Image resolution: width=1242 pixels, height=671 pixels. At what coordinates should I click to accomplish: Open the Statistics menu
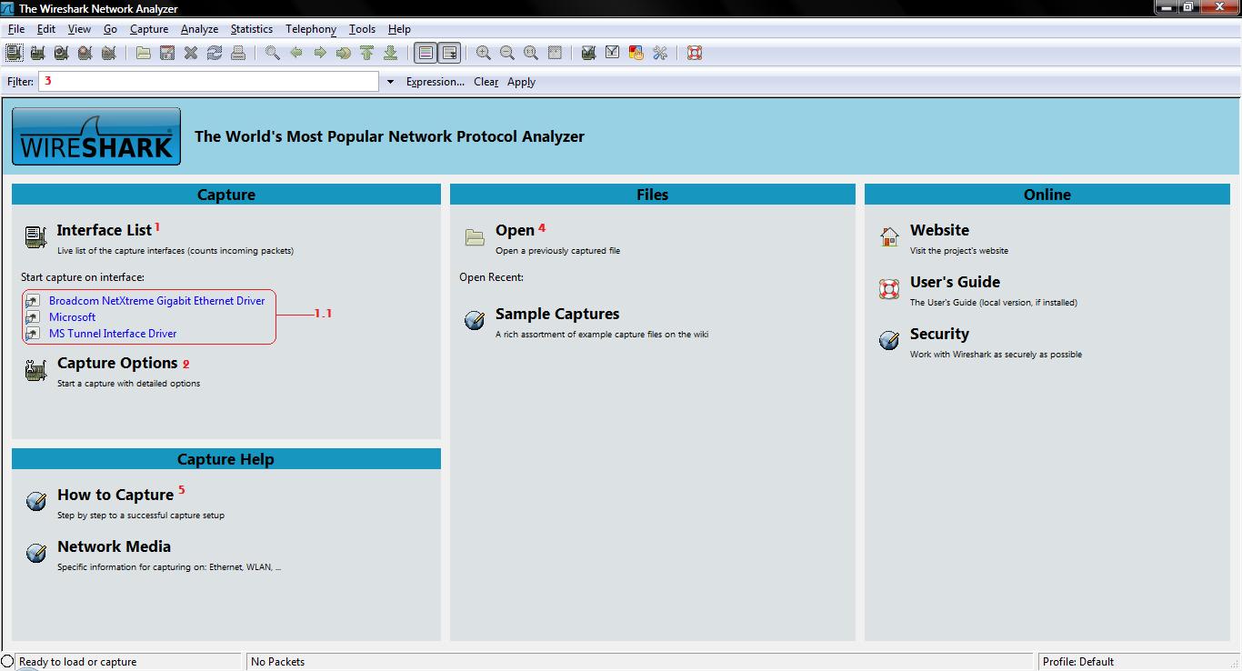click(x=251, y=29)
